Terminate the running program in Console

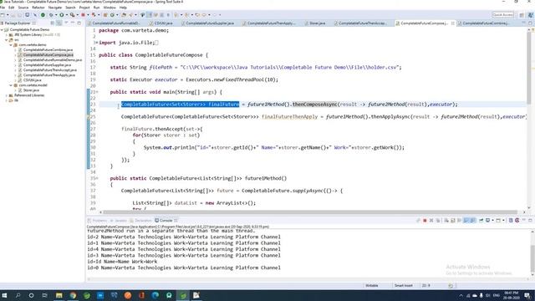pyautogui.click(x=425, y=221)
